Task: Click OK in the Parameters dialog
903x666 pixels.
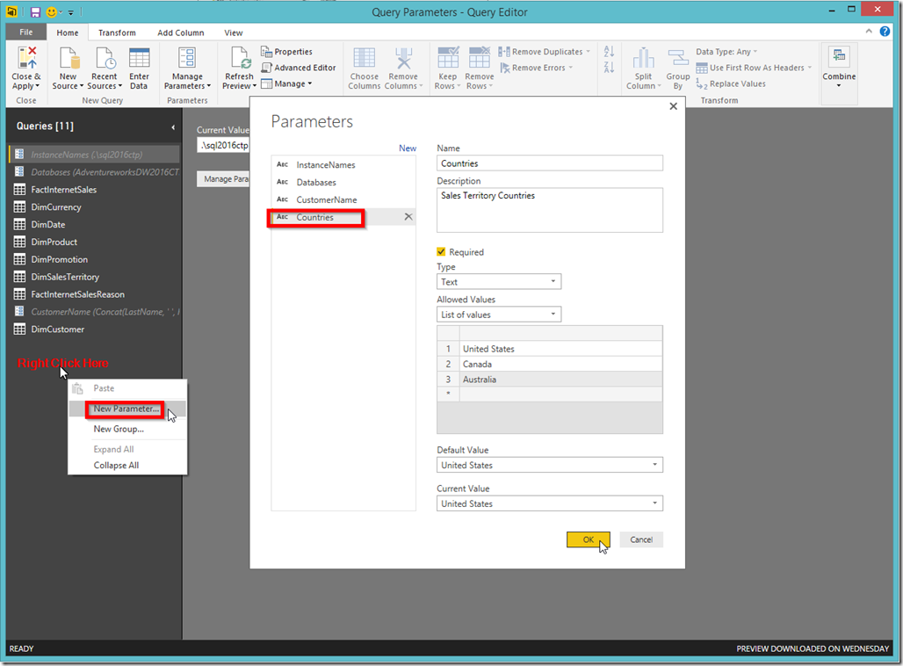Action: point(588,539)
